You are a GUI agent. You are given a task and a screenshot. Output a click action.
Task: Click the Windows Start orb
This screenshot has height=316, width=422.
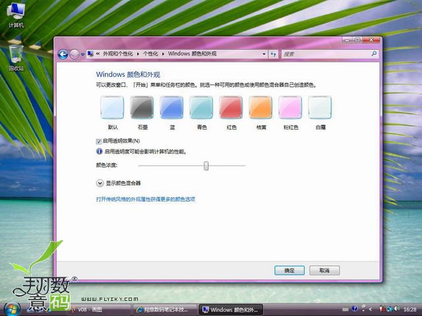click(11, 309)
